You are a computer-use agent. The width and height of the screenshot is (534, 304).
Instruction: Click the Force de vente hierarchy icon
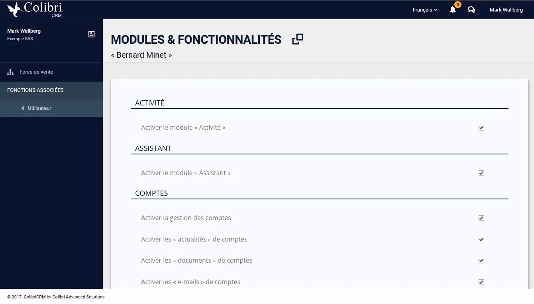coord(10,72)
